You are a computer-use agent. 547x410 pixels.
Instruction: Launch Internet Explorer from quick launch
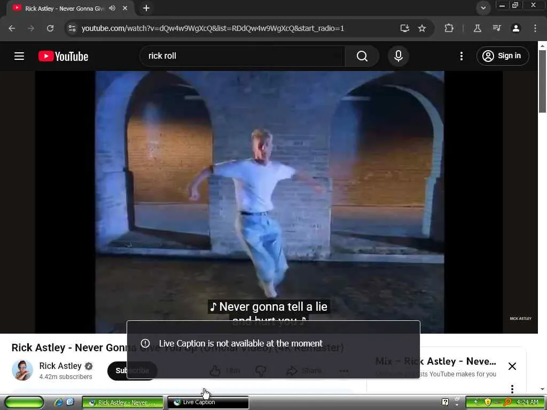coord(58,402)
